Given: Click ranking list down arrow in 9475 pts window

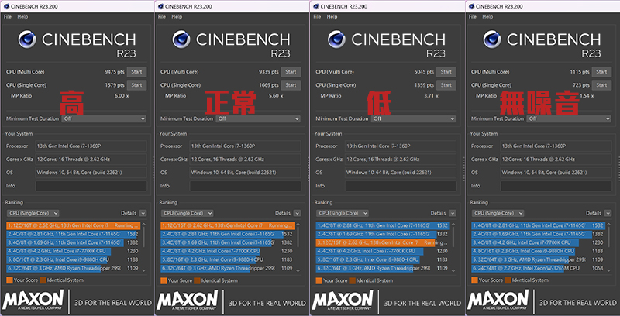Looking at the screenshot, I should [143, 270].
